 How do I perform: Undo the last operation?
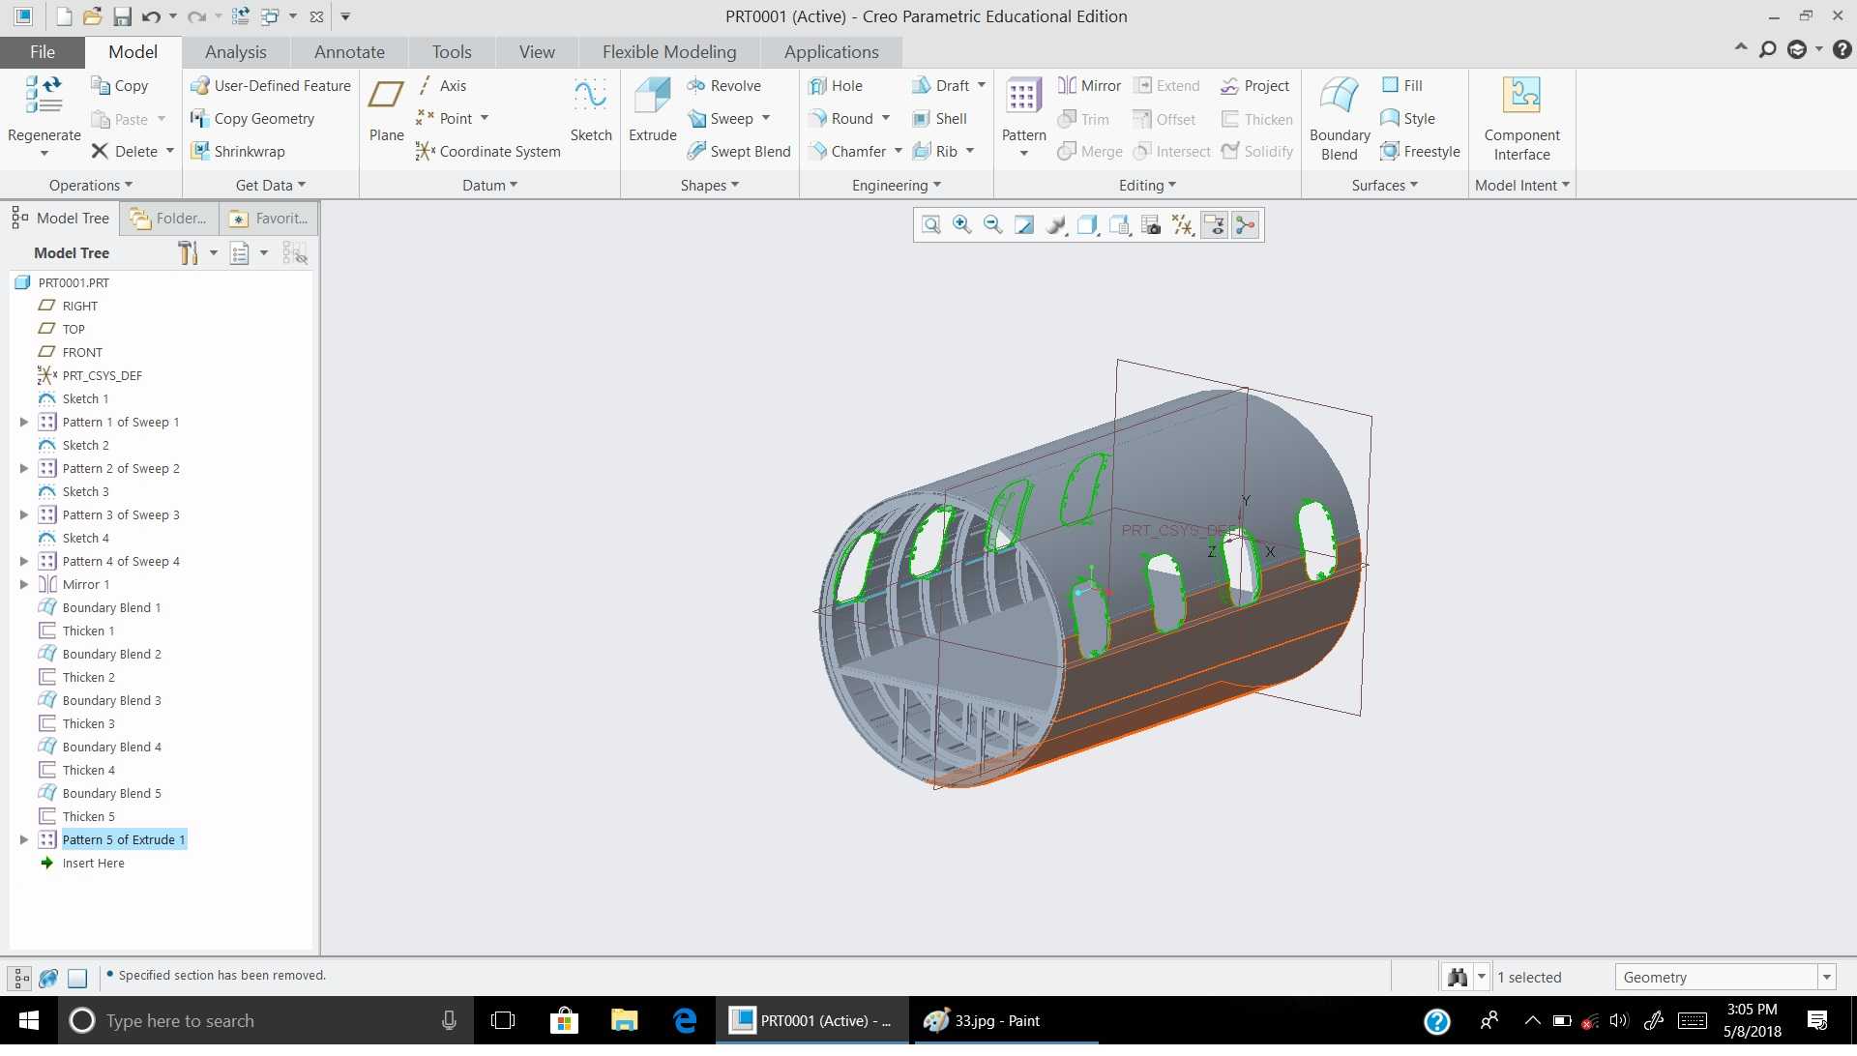point(151,16)
